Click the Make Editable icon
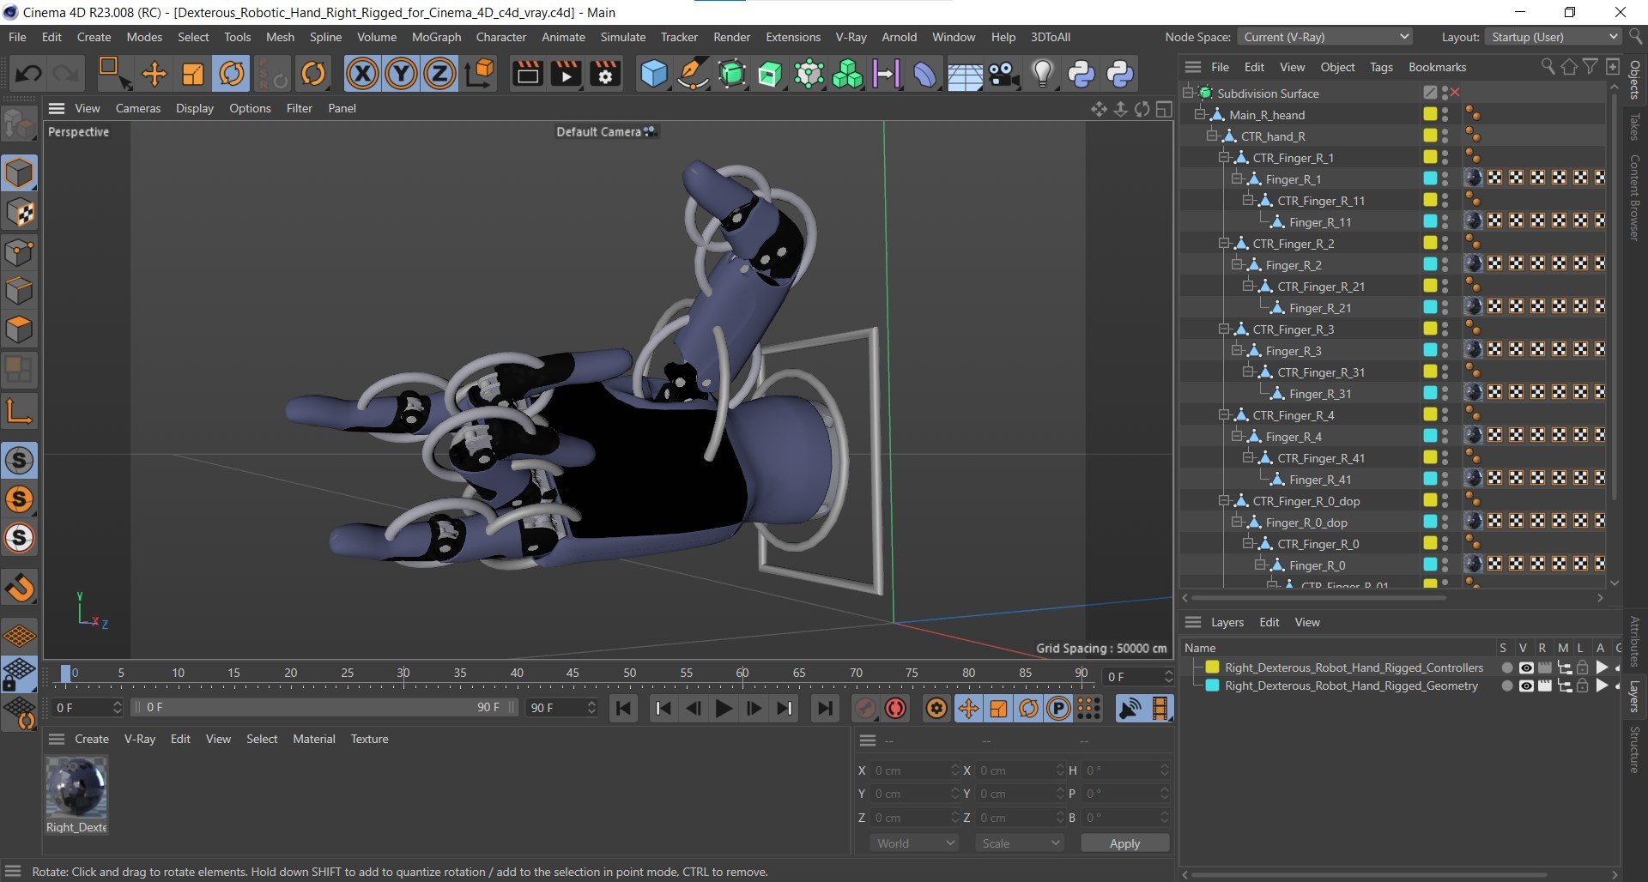 click(19, 125)
